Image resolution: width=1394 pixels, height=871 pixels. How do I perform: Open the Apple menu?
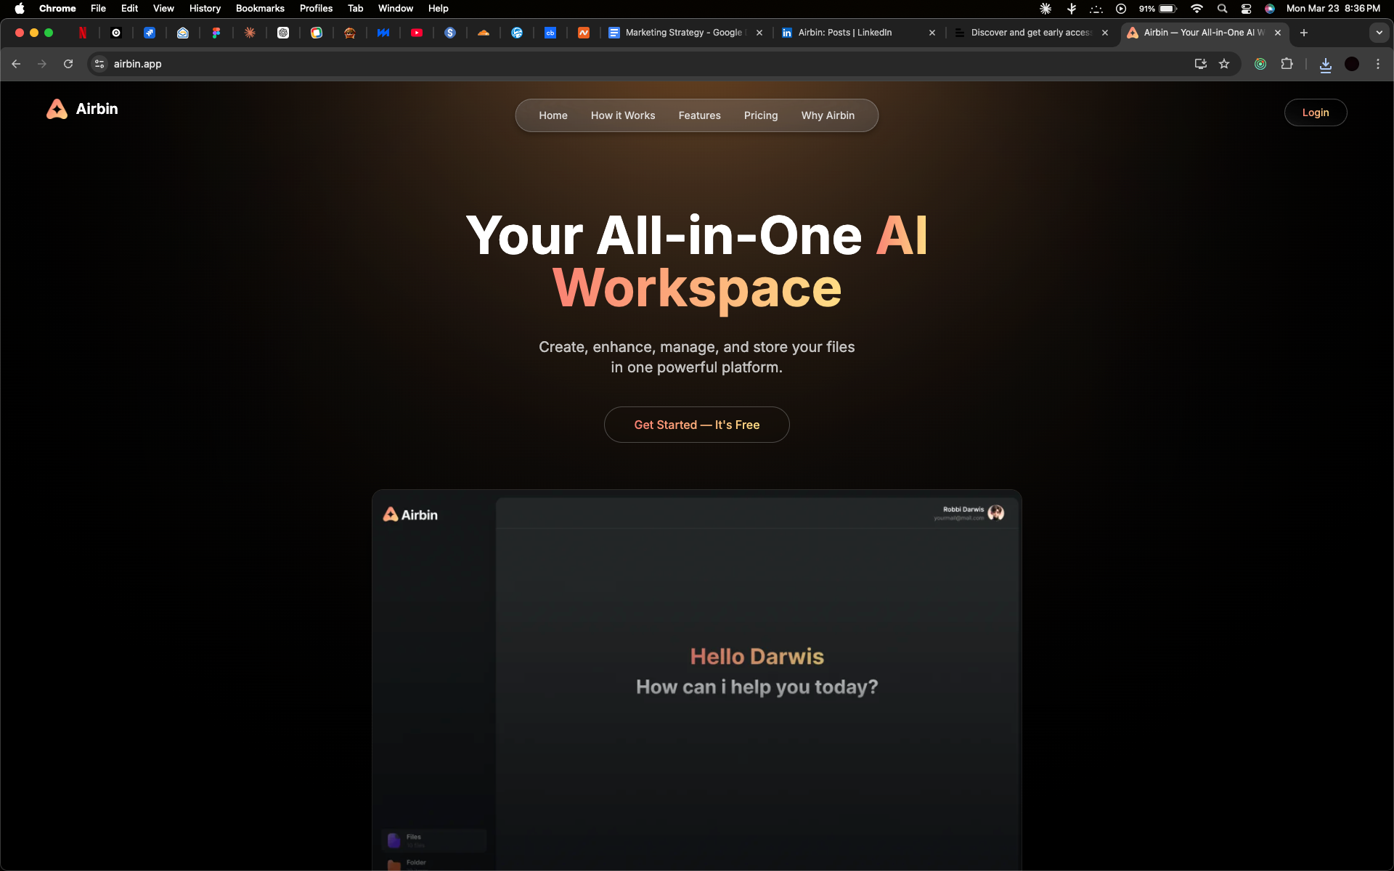(20, 9)
